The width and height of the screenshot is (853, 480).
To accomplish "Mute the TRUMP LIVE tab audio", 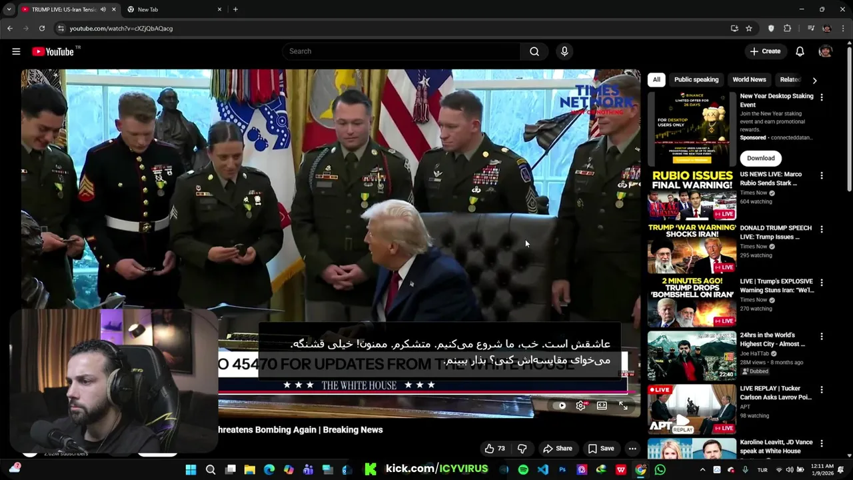I will 103,9.
